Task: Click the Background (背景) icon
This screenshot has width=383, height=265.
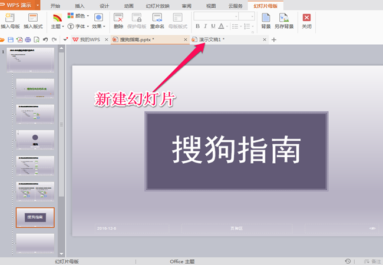Action: (x=266, y=18)
